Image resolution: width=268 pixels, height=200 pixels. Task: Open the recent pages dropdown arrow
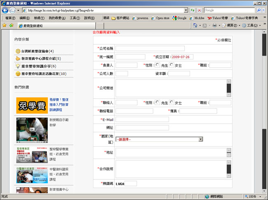pos(18,10)
